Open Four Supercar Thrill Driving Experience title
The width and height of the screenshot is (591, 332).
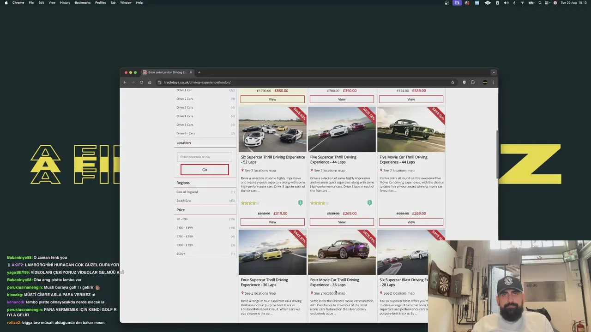click(265, 282)
